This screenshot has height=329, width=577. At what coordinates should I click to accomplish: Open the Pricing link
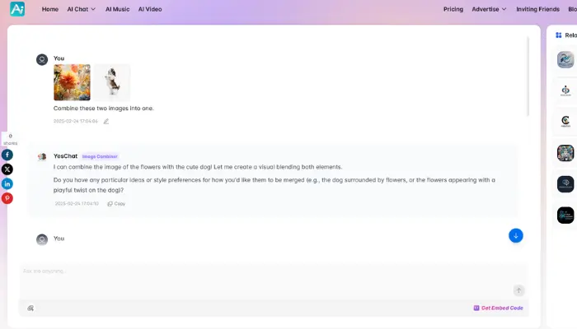(x=453, y=9)
